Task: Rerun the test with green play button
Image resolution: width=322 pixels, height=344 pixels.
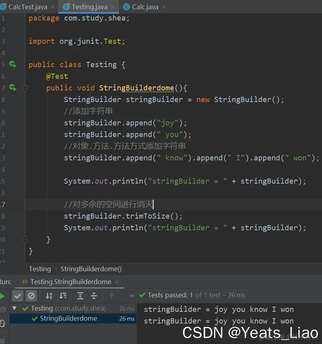Action: pyautogui.click(x=2, y=296)
